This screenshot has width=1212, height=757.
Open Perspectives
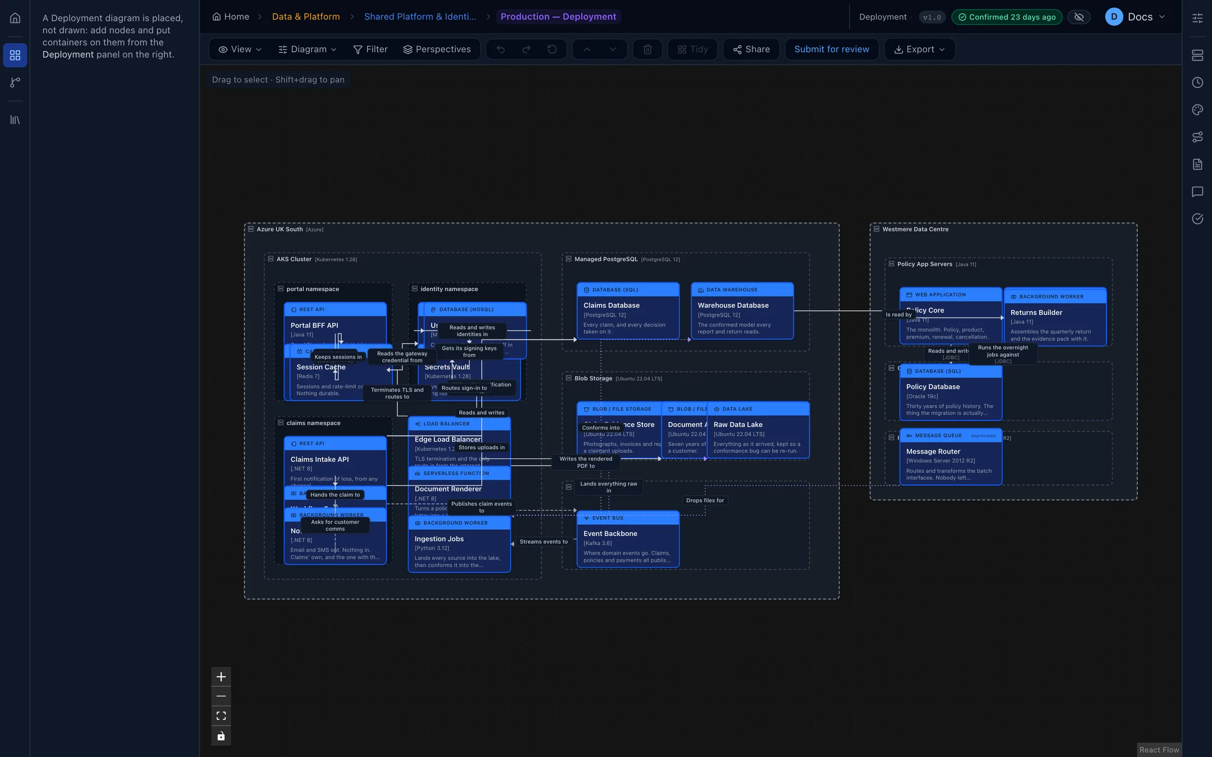tap(437, 49)
